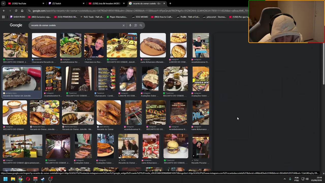Close the recanto do osmar costela tab
Image resolution: width=325 pixels, height=183 pixels.
point(164,4)
